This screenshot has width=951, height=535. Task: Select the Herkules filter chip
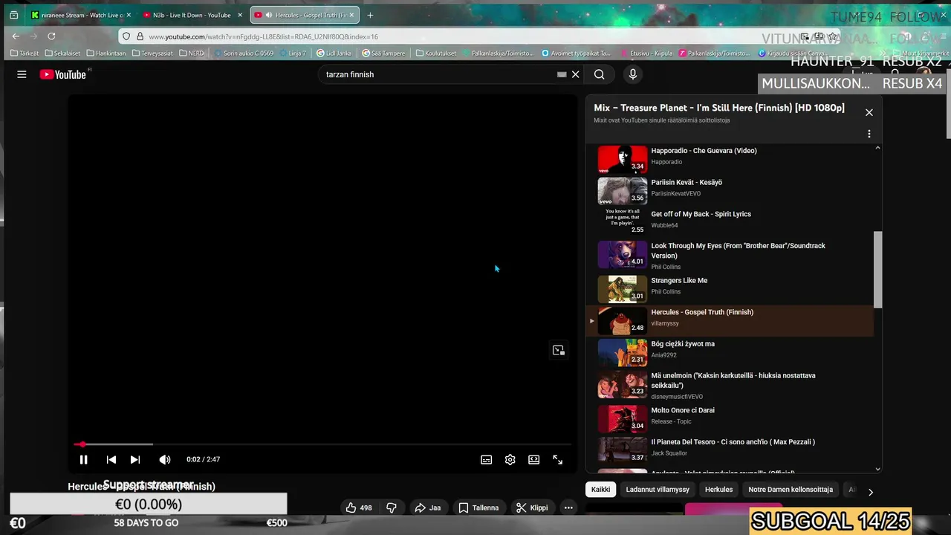tap(718, 490)
